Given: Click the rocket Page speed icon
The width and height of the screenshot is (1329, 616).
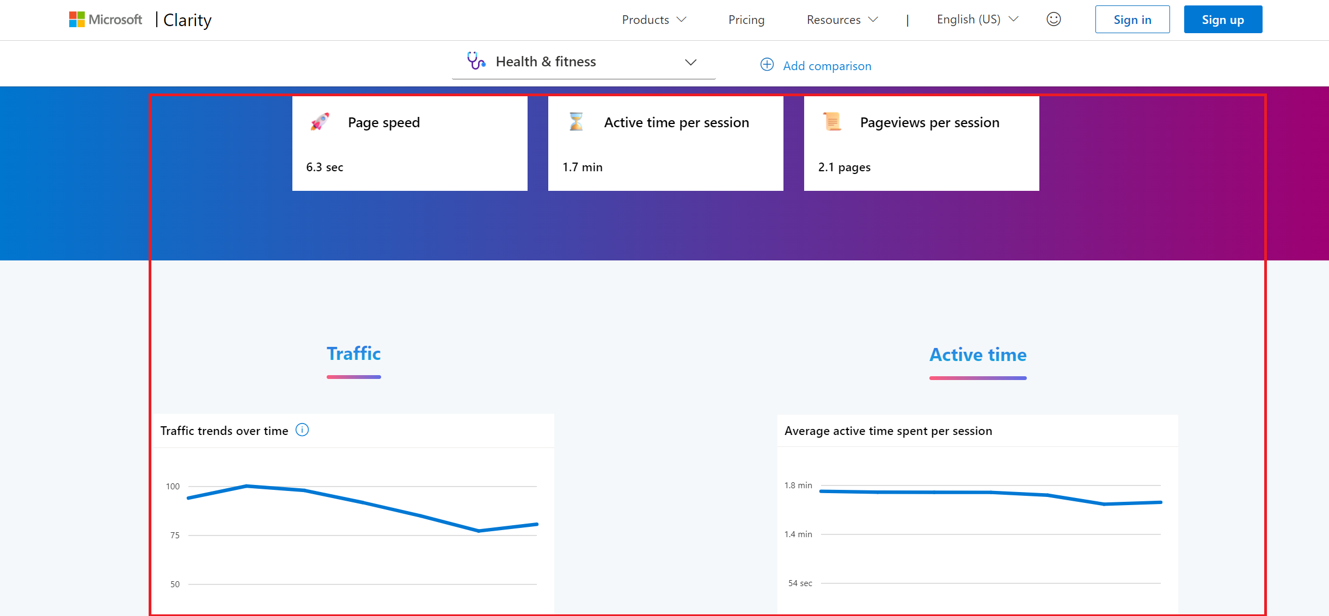Looking at the screenshot, I should pos(320,122).
